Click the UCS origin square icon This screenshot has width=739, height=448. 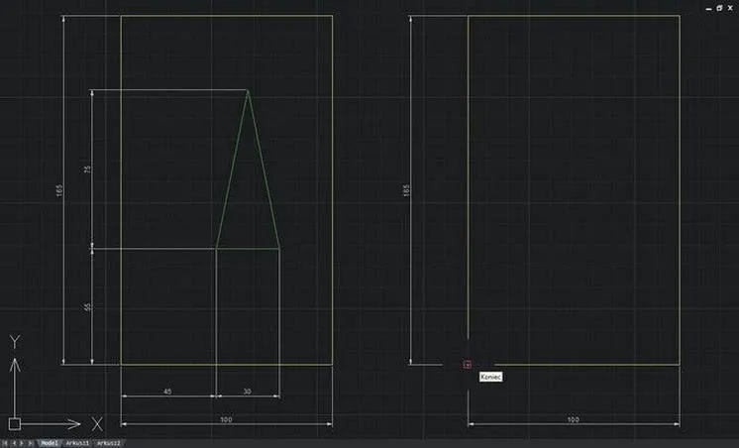15,424
